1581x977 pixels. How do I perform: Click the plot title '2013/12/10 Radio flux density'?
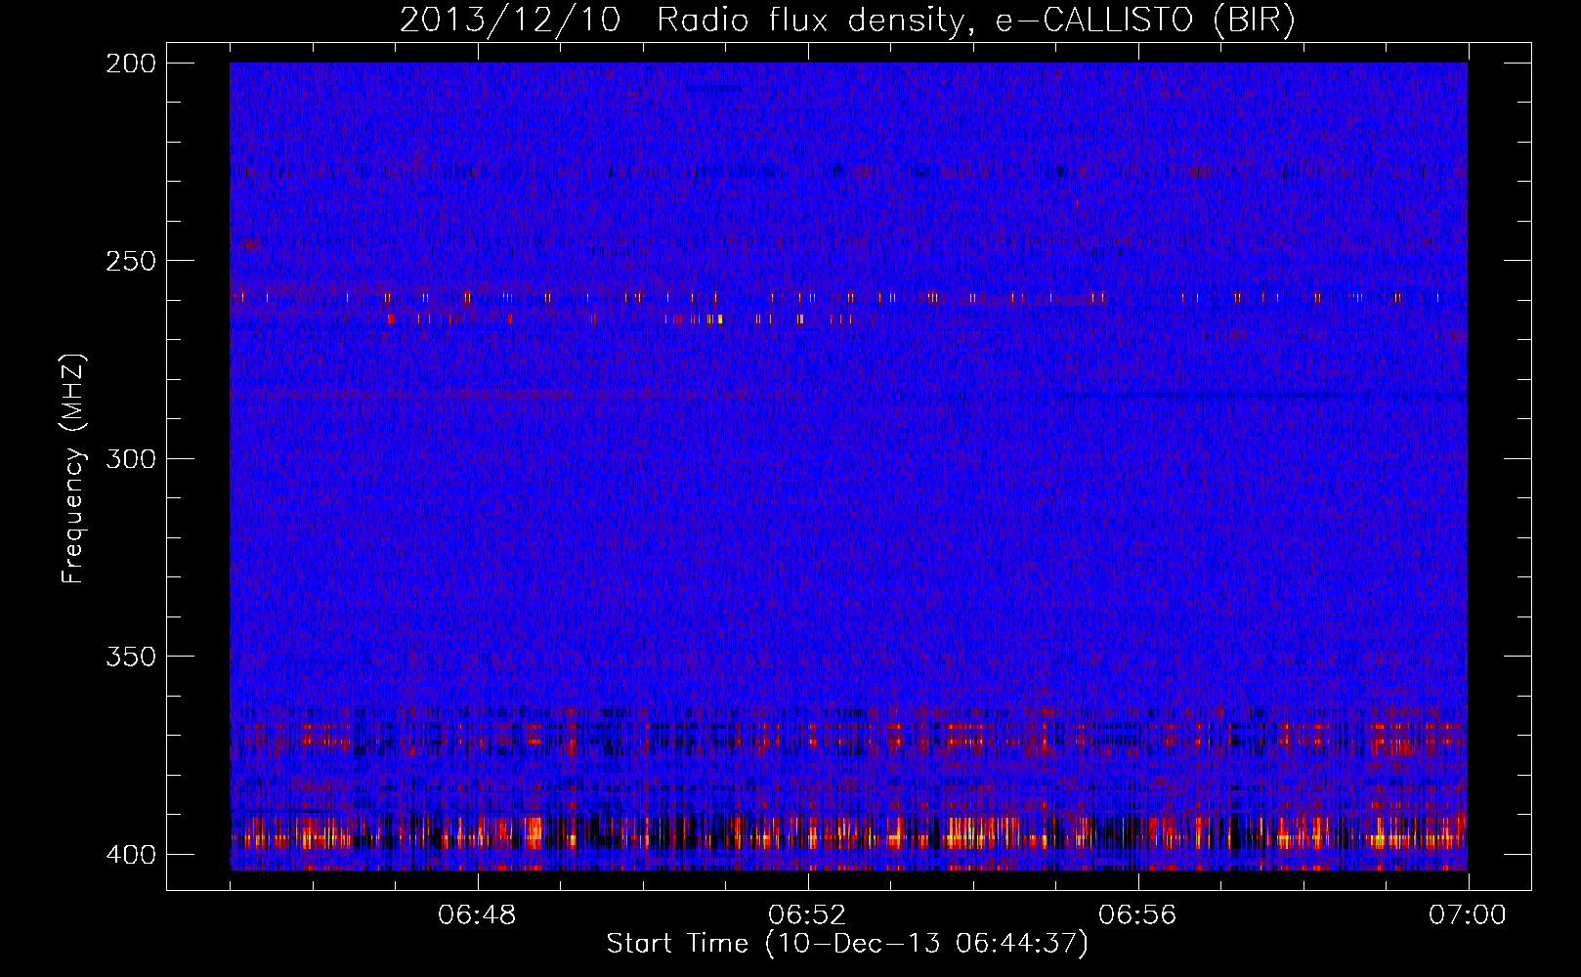click(x=847, y=21)
